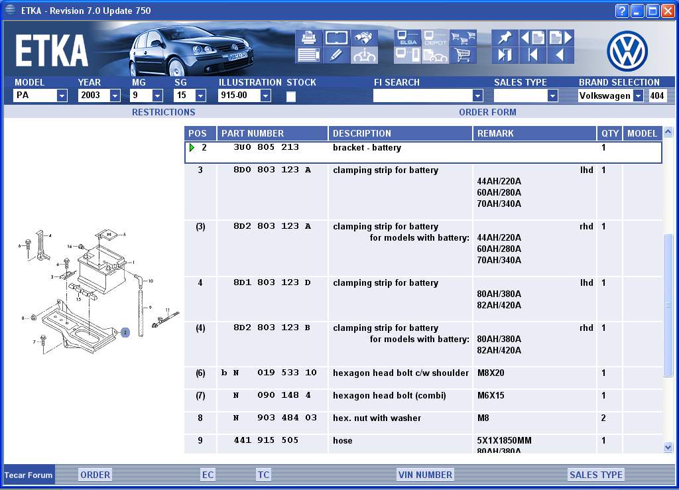Go to next page icon
679x490 pixels.
pos(560,38)
